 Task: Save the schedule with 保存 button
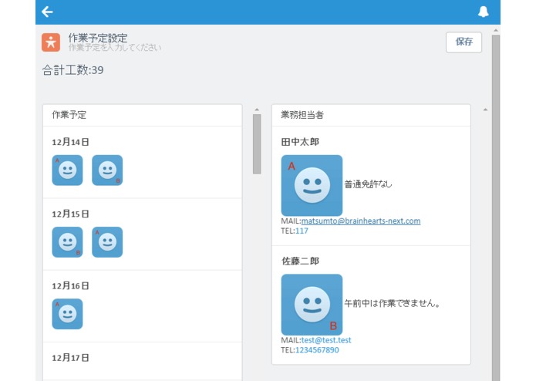click(x=464, y=42)
